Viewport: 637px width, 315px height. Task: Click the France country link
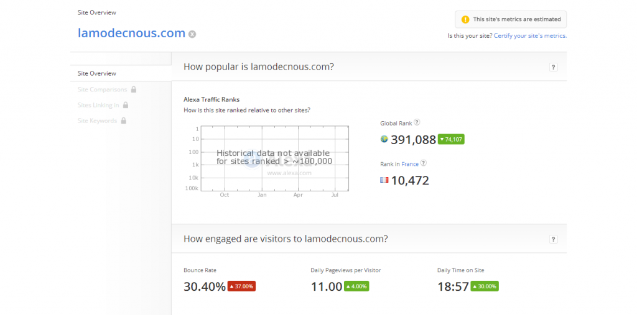pos(410,164)
